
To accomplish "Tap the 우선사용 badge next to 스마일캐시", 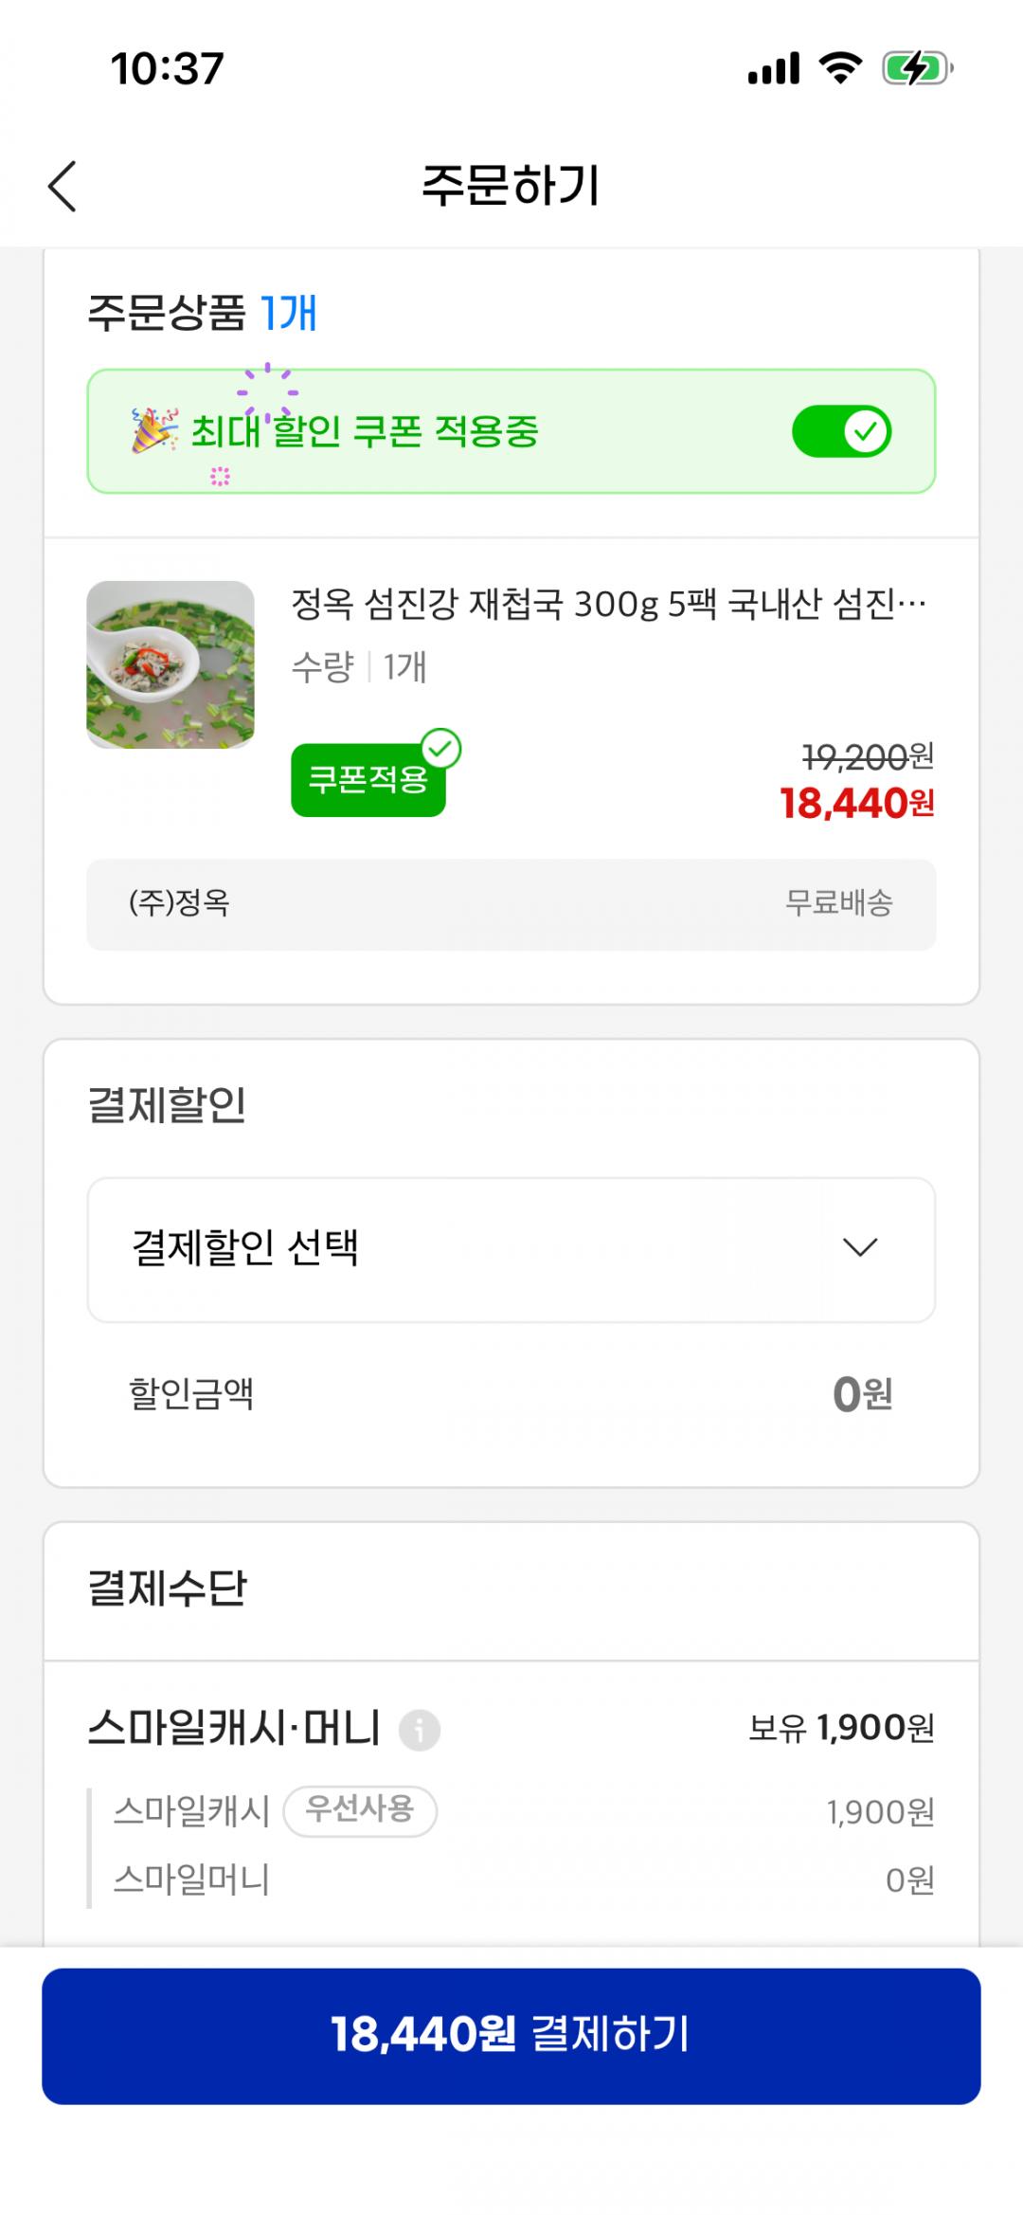I will (x=360, y=1810).
